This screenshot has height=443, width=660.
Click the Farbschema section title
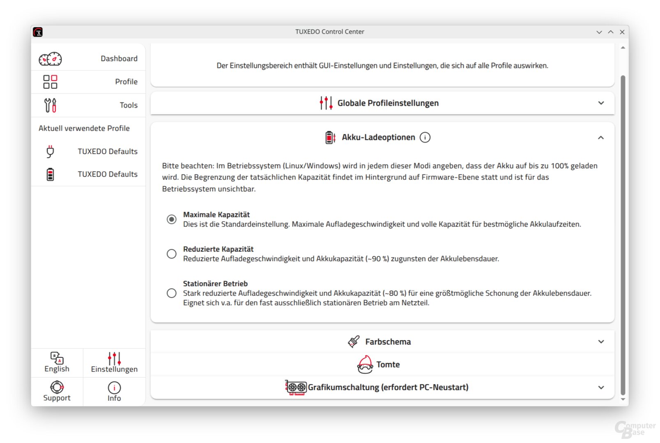pyautogui.click(x=388, y=342)
